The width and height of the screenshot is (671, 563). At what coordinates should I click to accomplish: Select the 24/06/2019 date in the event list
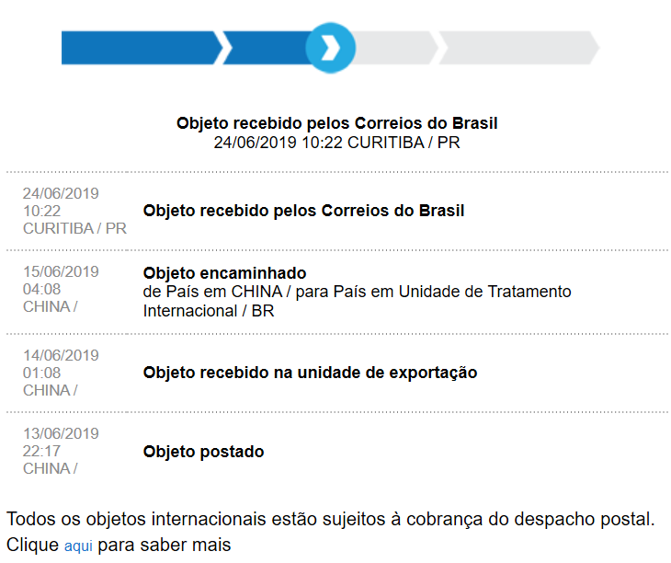pyautogui.click(x=61, y=193)
